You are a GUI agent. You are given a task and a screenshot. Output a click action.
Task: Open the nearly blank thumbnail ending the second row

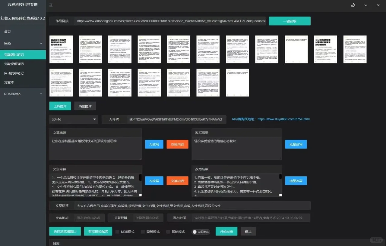pyautogui.click(x=237, y=82)
